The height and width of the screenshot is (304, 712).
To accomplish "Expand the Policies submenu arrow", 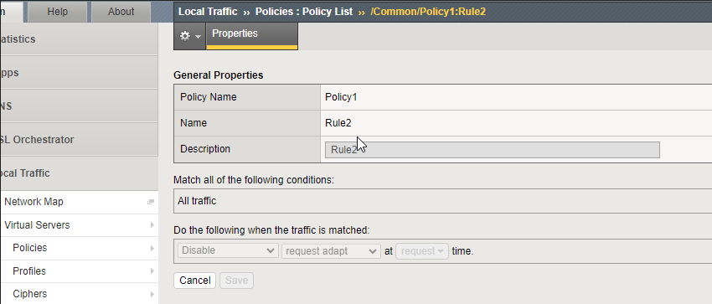I will (152, 248).
